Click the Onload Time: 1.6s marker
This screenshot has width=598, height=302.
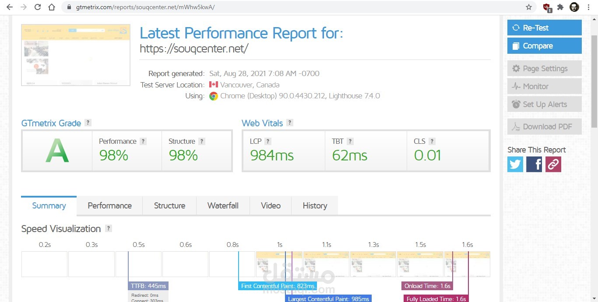click(x=427, y=286)
